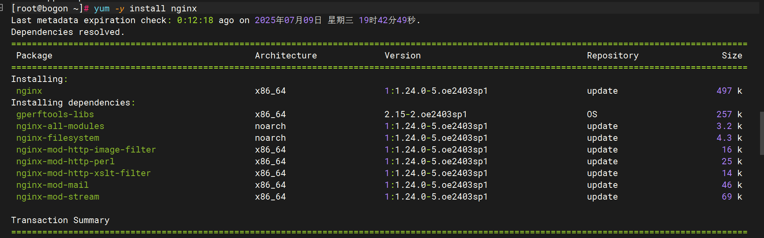The width and height of the screenshot is (764, 238).
Task: Select 'Dependencies resolved.' line
Action: pos(68,32)
